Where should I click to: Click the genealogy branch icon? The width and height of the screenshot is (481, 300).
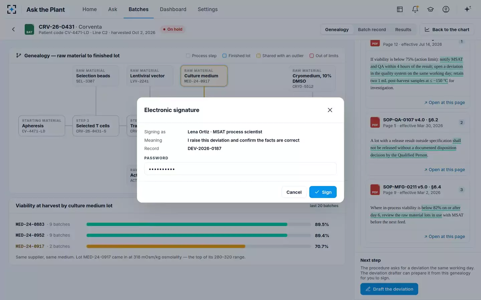point(19,56)
